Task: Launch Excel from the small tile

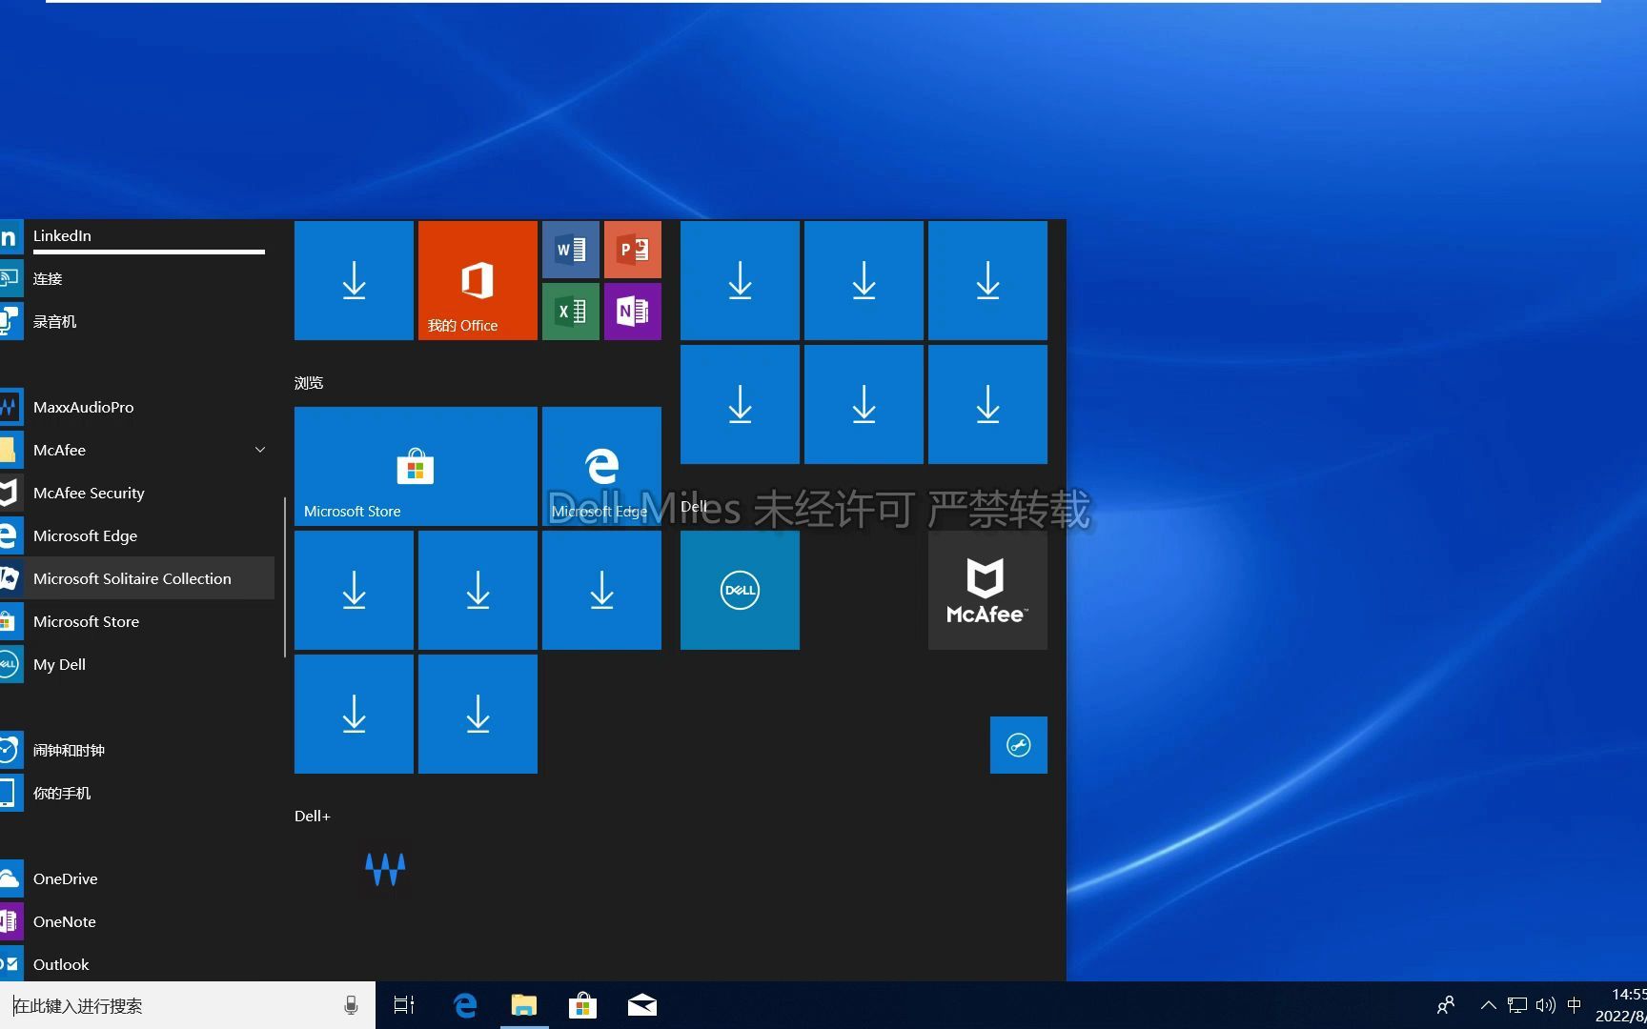Action: (x=571, y=312)
